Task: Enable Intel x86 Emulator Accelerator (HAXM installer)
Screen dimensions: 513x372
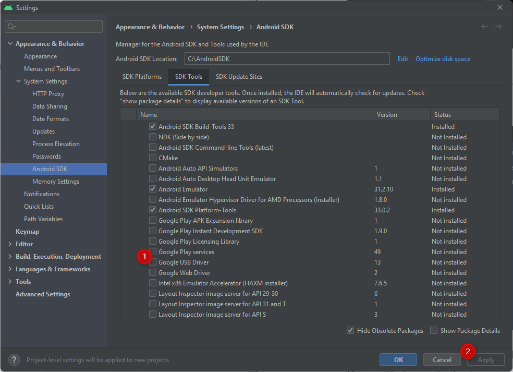Action: [152, 283]
